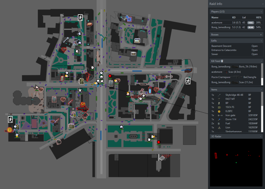Sort players by the HS% column header
Viewport: 265px width, 189px height.
click(x=259, y=17)
